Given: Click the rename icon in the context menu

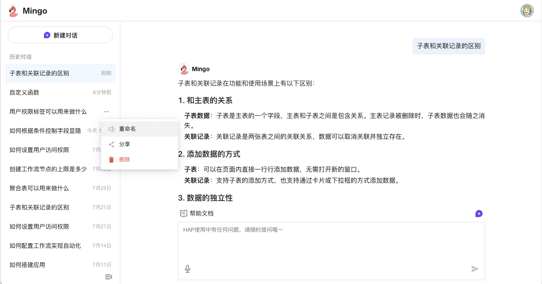Looking at the screenshot, I should 111,129.
